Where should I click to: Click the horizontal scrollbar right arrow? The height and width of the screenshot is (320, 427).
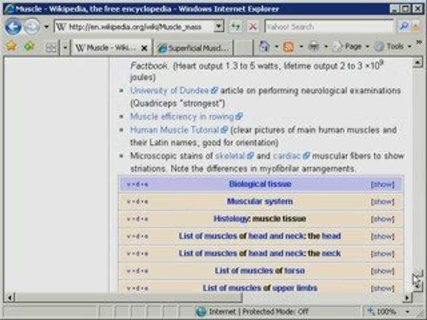(407, 297)
